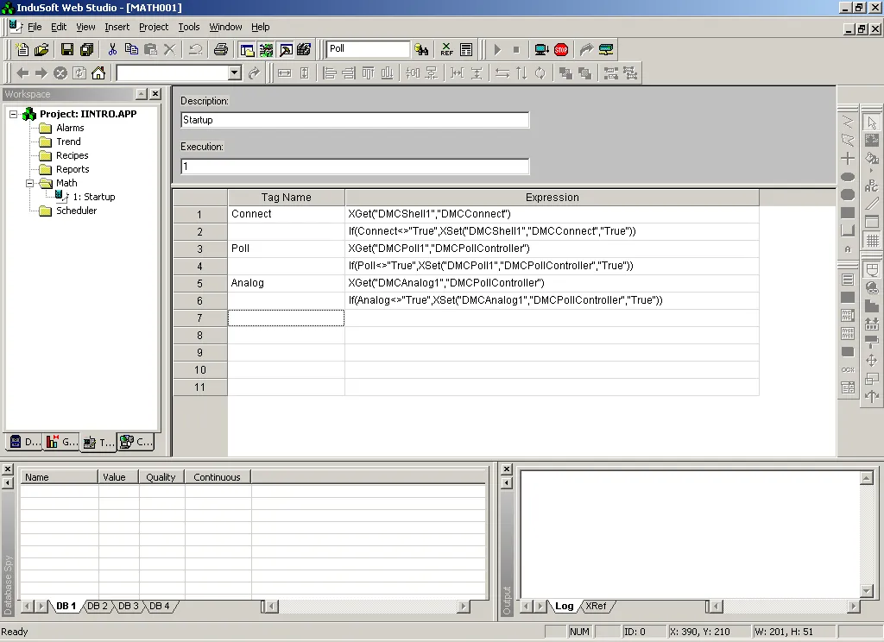Image resolution: width=884 pixels, height=642 pixels.
Task: Open the Project menu
Action: [154, 27]
